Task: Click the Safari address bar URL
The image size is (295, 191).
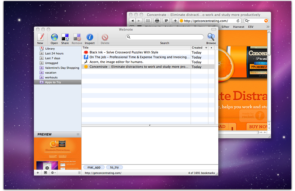Action: [206, 21]
